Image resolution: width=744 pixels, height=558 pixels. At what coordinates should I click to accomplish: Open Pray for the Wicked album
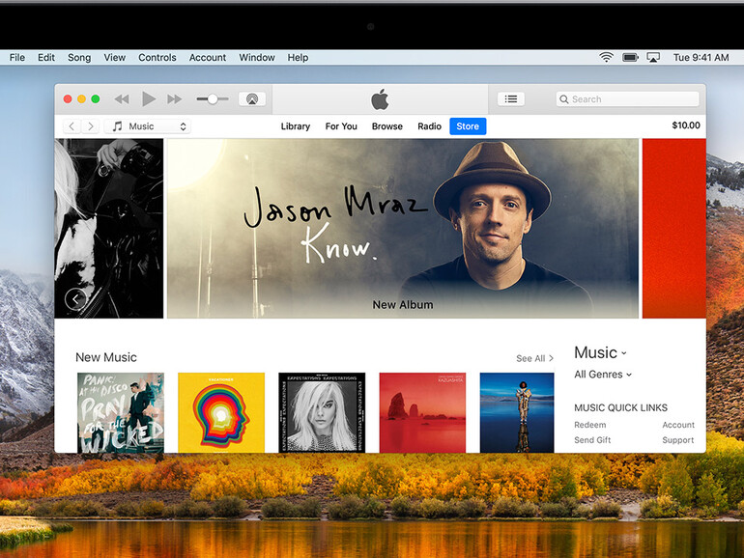click(121, 412)
